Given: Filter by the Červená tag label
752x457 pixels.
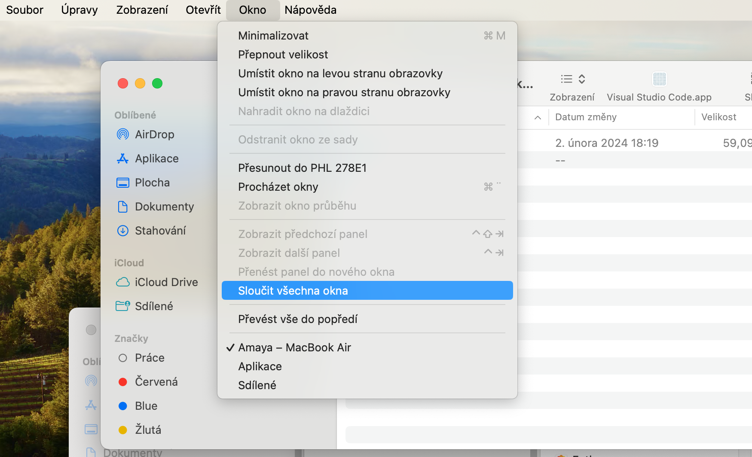Looking at the screenshot, I should (x=156, y=382).
